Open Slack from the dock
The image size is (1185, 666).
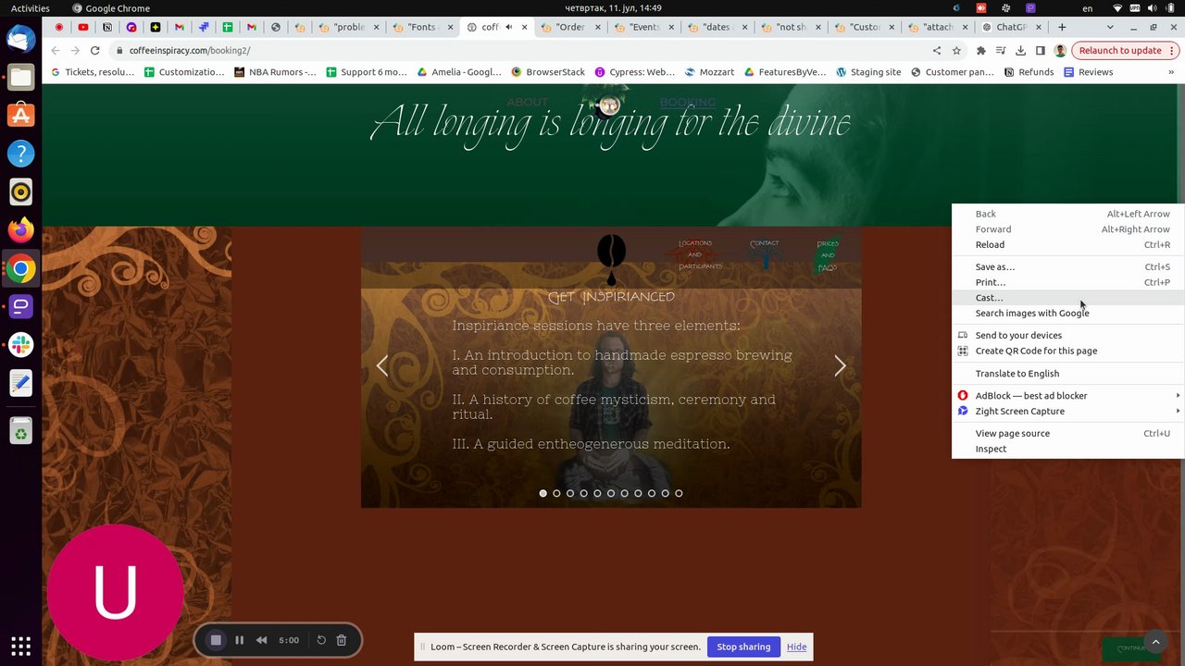[20, 344]
